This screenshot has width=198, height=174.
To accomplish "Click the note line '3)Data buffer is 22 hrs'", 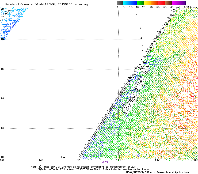I will pos(94,169).
